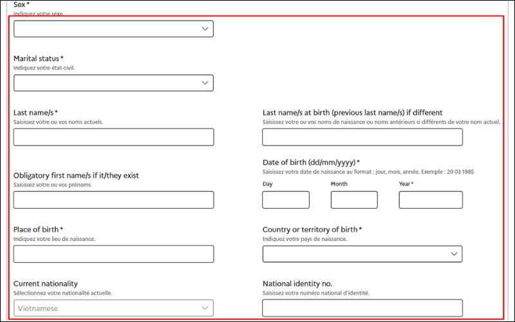515x322 pixels.
Task: Expand the Marital status dropdown
Action: 113,83
